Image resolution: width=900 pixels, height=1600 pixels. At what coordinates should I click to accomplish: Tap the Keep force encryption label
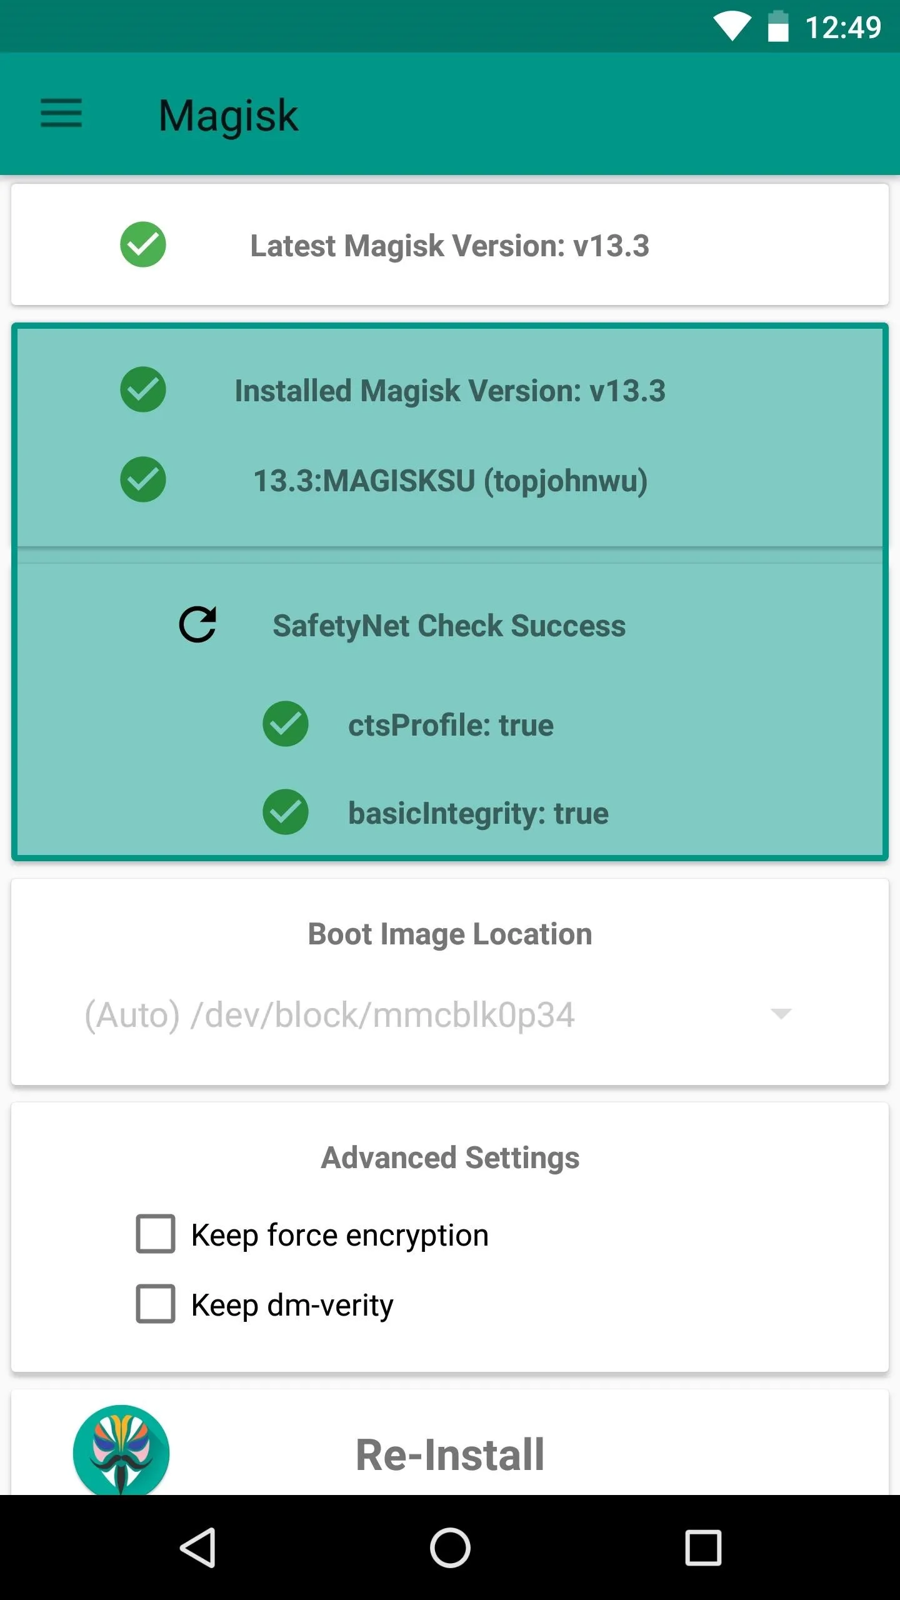[340, 1235]
